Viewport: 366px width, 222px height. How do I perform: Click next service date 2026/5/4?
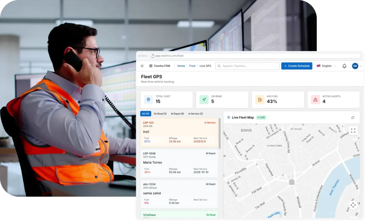(199, 142)
